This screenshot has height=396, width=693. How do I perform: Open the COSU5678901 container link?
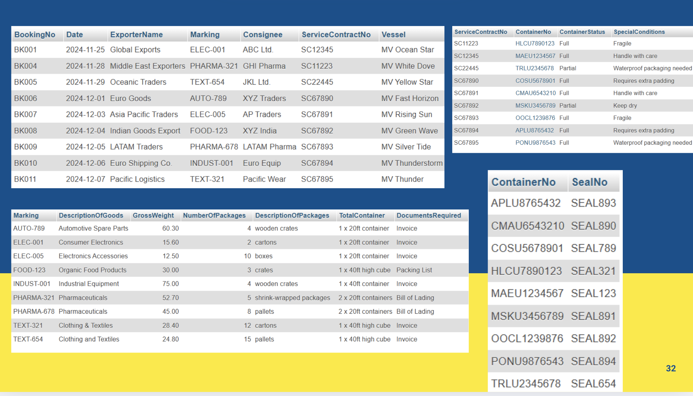535,81
